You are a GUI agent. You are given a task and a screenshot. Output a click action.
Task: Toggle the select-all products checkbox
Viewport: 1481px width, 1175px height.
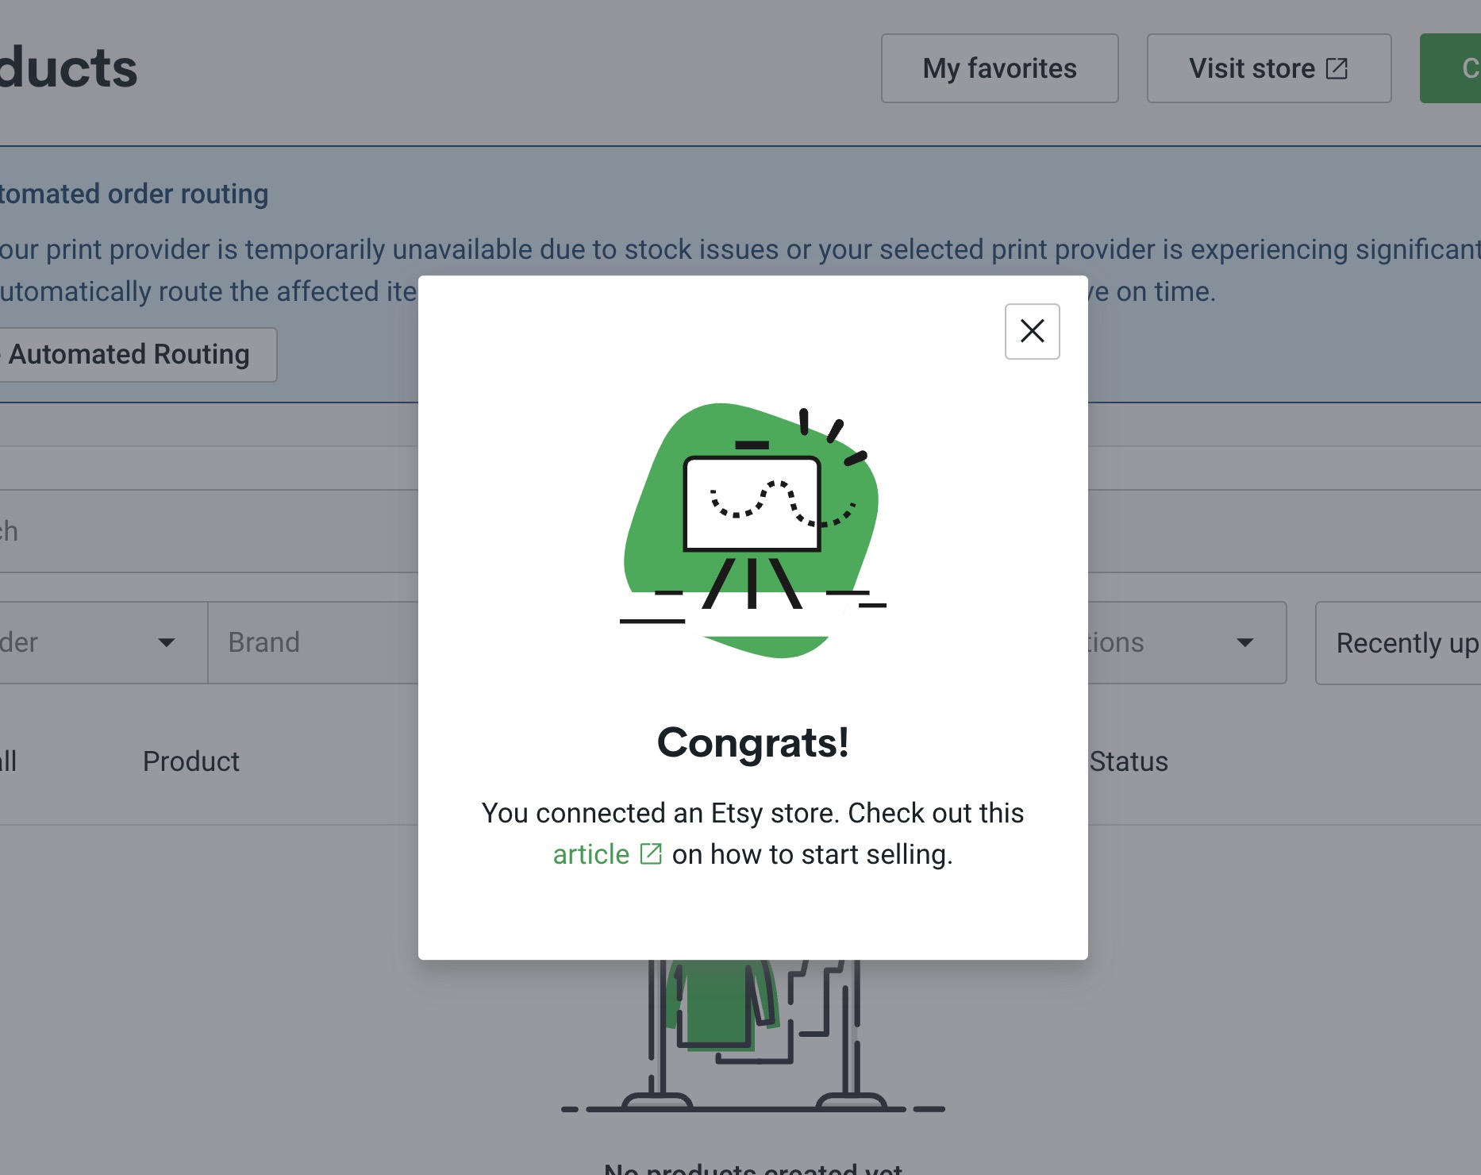[x=8, y=761]
